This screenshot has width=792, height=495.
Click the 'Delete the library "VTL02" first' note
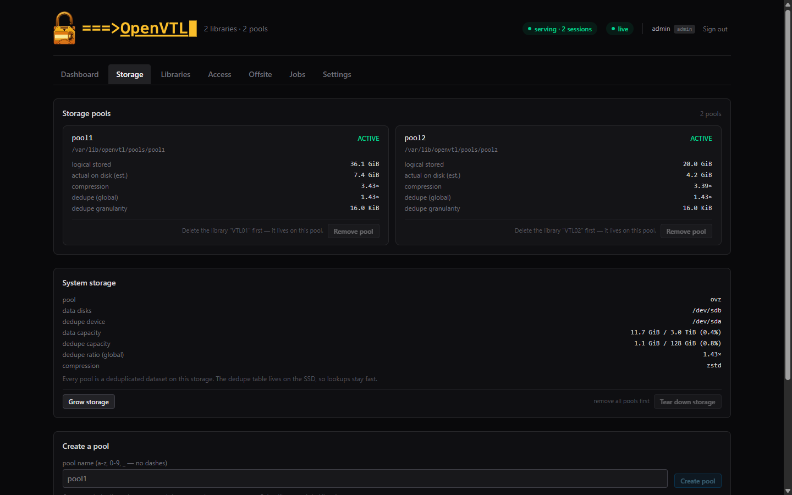tap(585, 230)
